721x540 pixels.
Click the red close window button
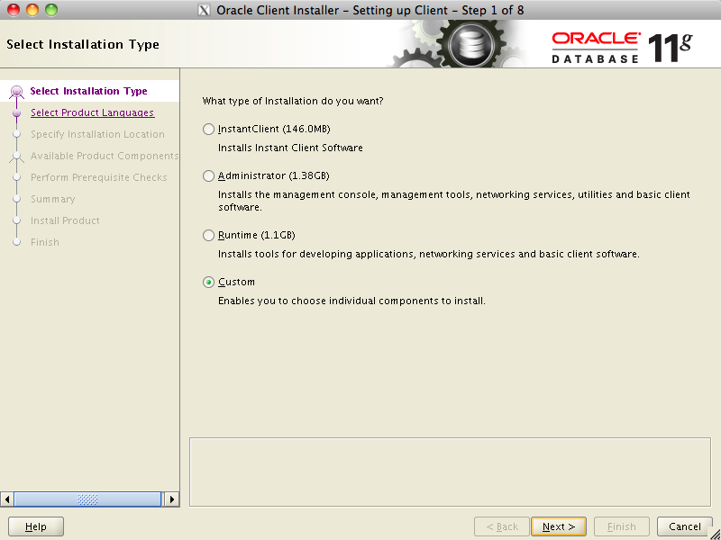[14, 10]
